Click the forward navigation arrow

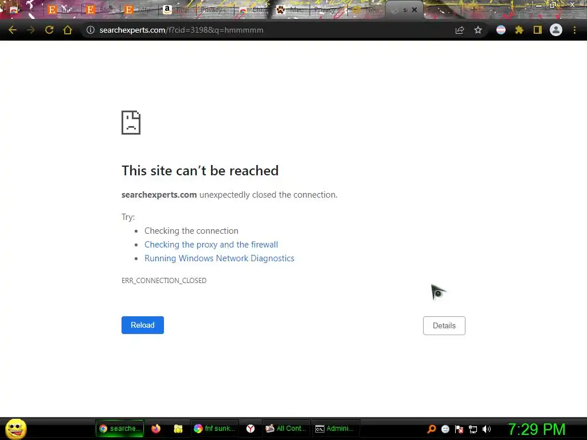coord(31,30)
